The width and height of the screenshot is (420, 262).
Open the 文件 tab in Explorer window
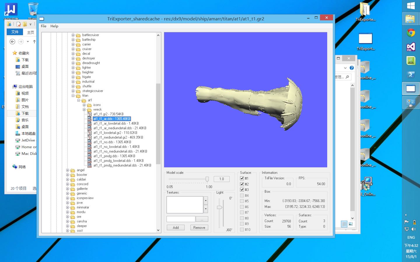pyautogui.click(x=15, y=32)
